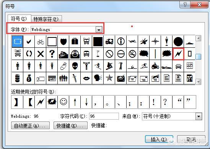210x149 pixels.
Task: Select the up arrow recent symbol
Action: [x=75, y=102]
